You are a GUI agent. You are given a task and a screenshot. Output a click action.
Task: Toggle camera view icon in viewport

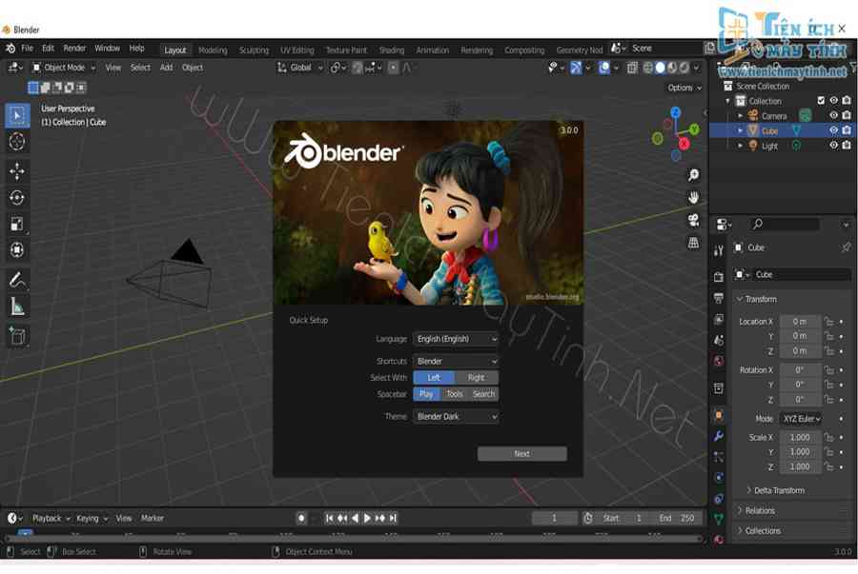coord(693,221)
